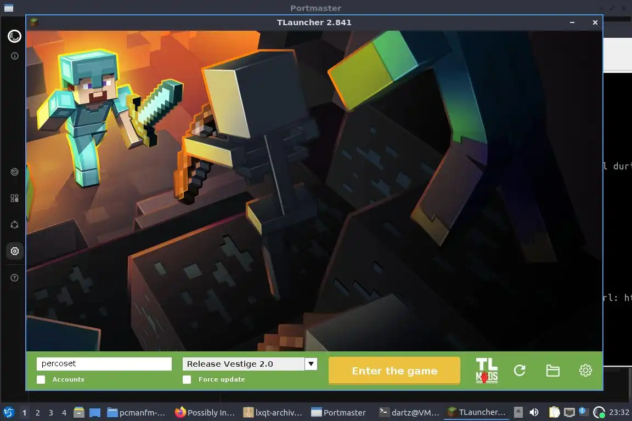Screen dimensions: 632x421
Task: Switch to virtual desktop 4
Action: tap(64, 413)
